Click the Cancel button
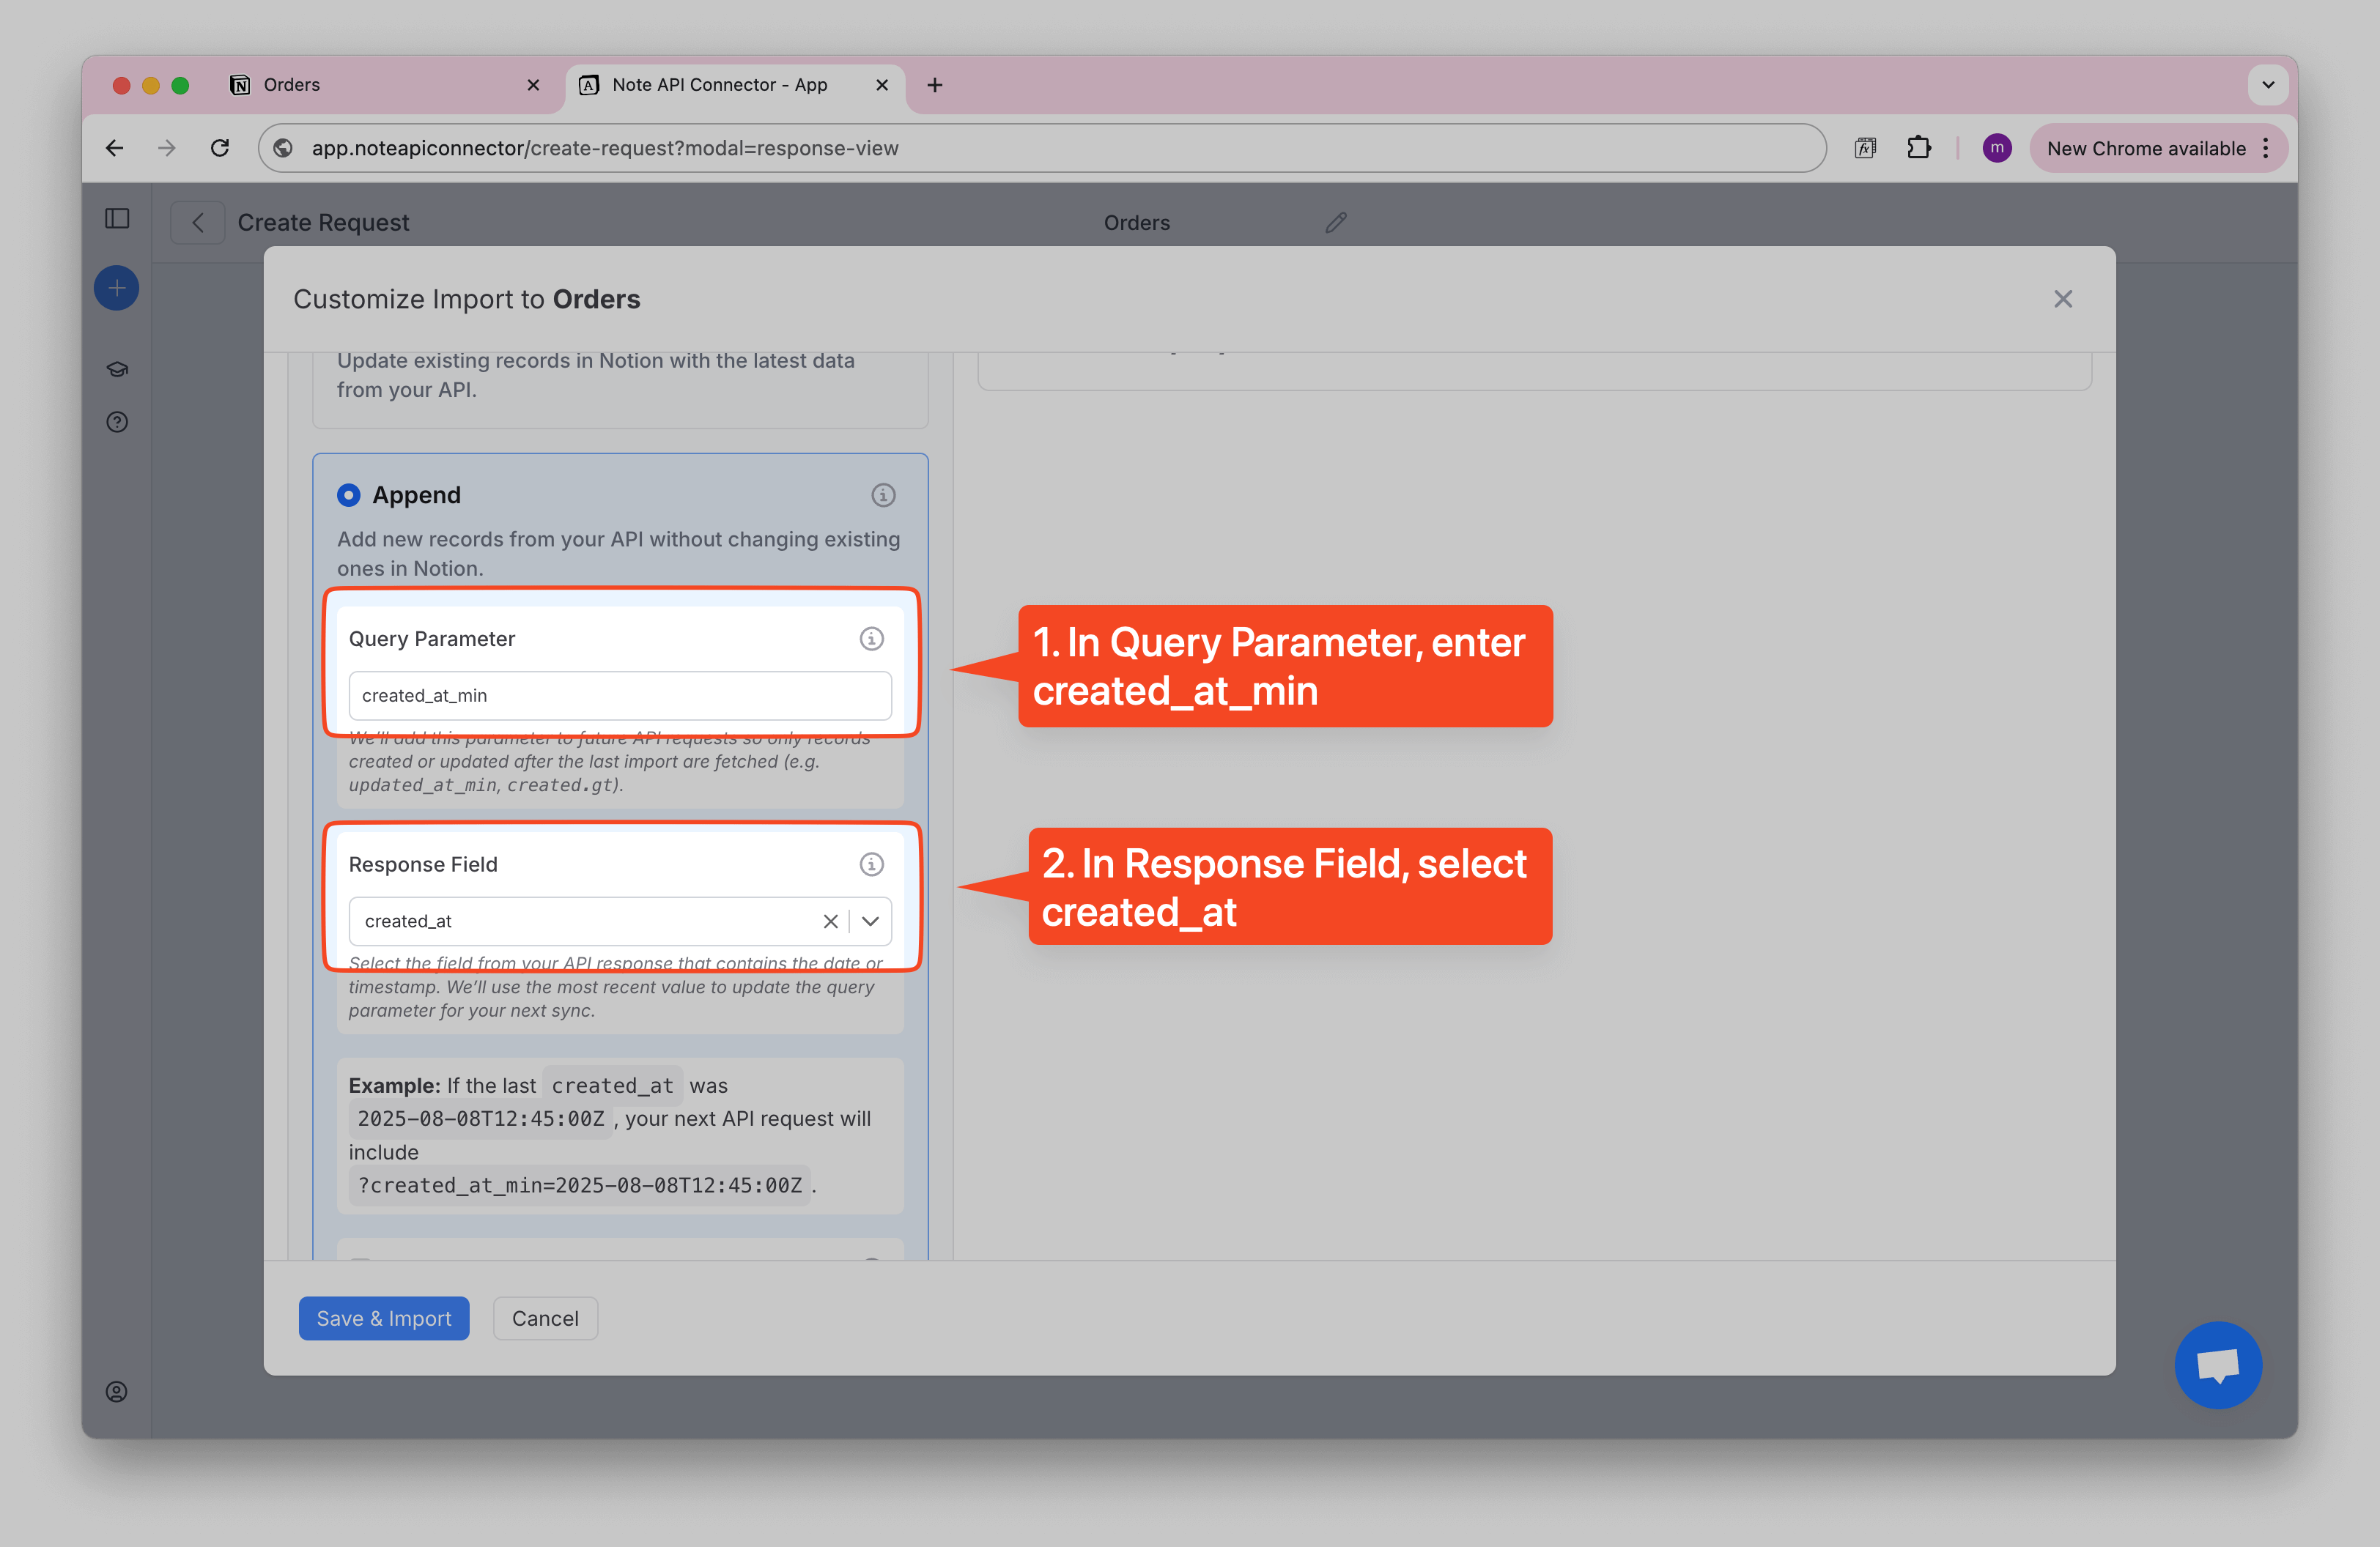 click(x=545, y=1318)
